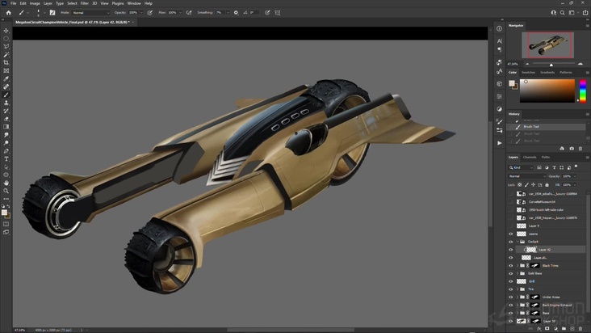Open the Flow dropdown arrow

coord(181,12)
